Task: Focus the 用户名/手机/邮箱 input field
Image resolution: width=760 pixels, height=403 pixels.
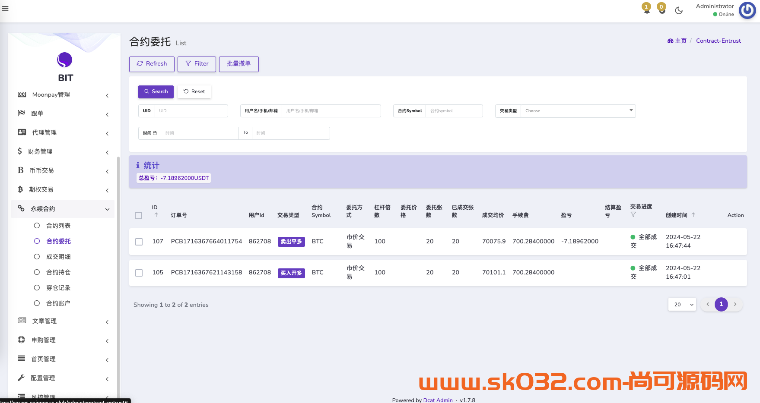Action: (x=331, y=111)
